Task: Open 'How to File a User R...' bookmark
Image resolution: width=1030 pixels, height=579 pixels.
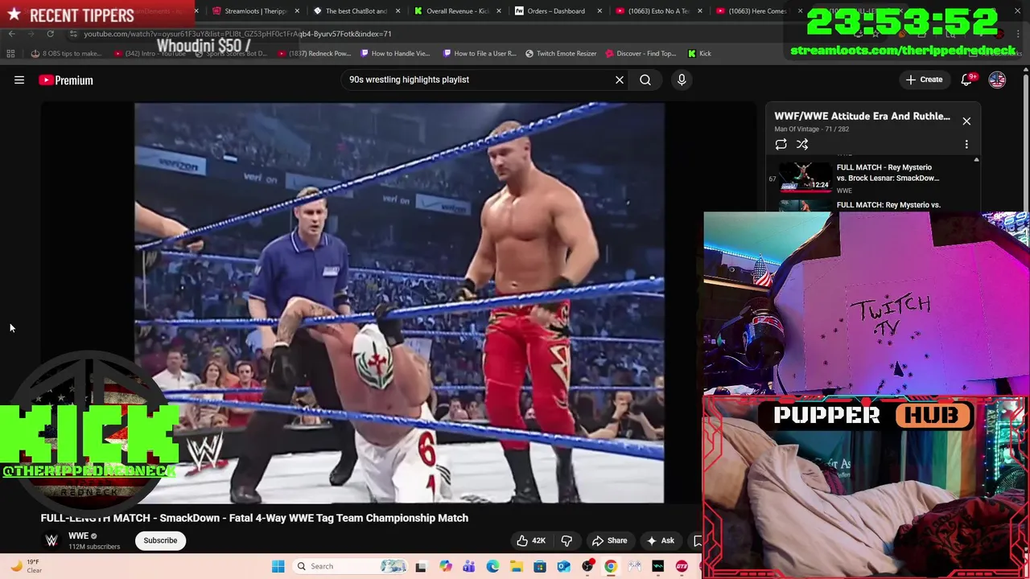Action: (x=479, y=53)
